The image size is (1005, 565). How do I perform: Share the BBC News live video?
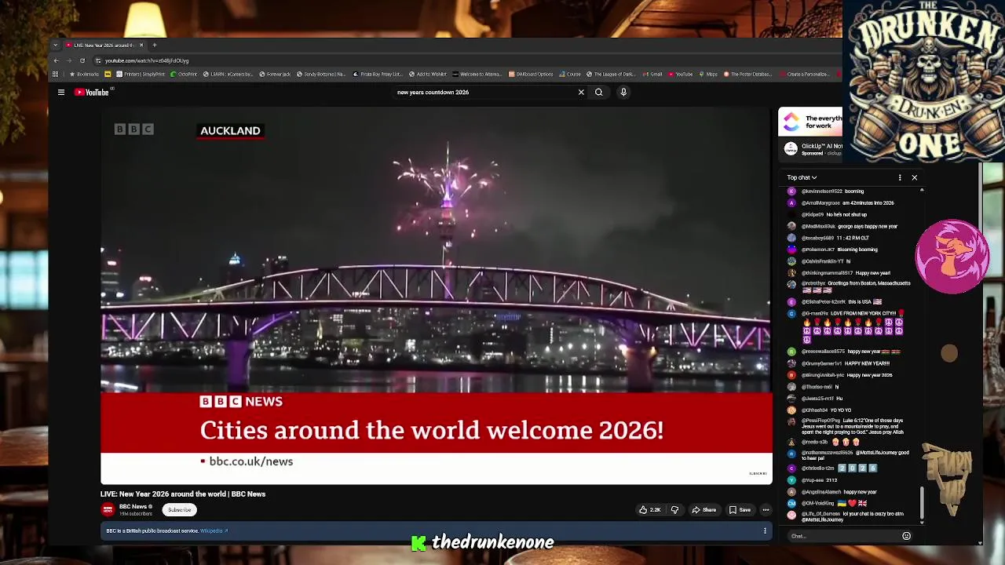pyautogui.click(x=703, y=510)
